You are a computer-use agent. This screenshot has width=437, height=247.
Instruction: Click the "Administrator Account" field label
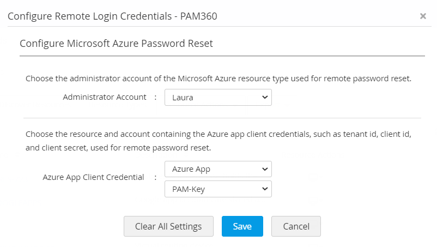coord(105,97)
